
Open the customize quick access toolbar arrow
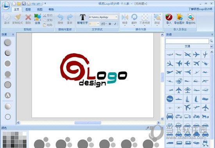45,4
